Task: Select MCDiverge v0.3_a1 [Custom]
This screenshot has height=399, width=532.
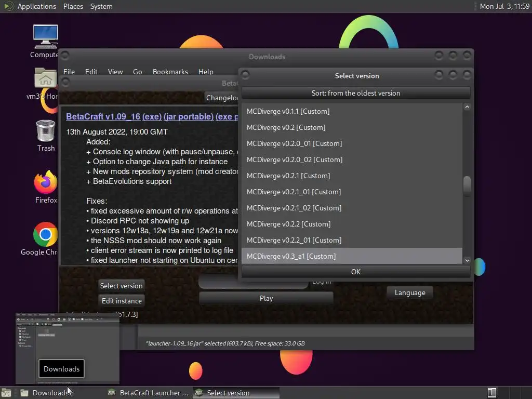Action: click(352, 256)
